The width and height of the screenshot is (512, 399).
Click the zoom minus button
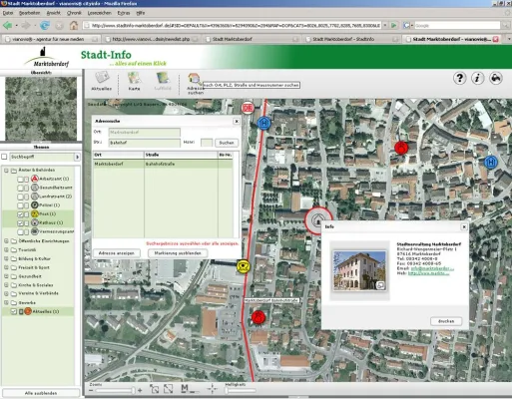pos(91,390)
